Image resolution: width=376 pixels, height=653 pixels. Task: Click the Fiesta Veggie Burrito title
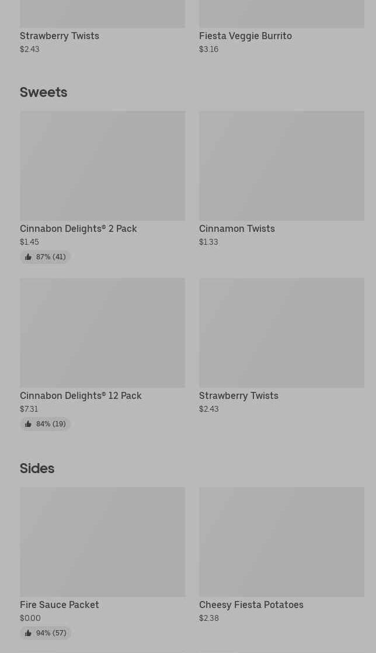(245, 36)
